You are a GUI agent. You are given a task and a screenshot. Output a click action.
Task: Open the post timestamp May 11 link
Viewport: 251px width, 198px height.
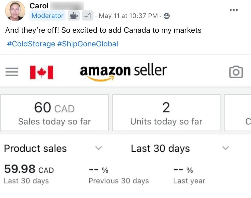point(128,16)
